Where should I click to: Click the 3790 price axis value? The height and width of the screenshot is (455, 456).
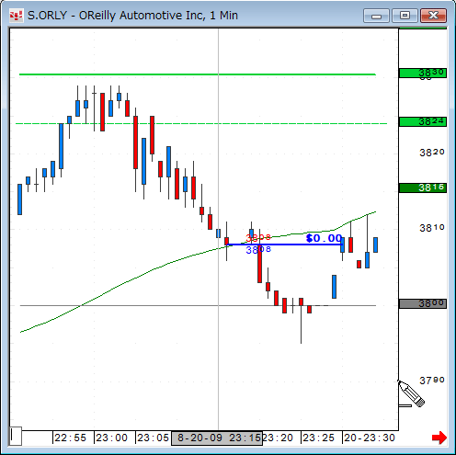point(432,381)
